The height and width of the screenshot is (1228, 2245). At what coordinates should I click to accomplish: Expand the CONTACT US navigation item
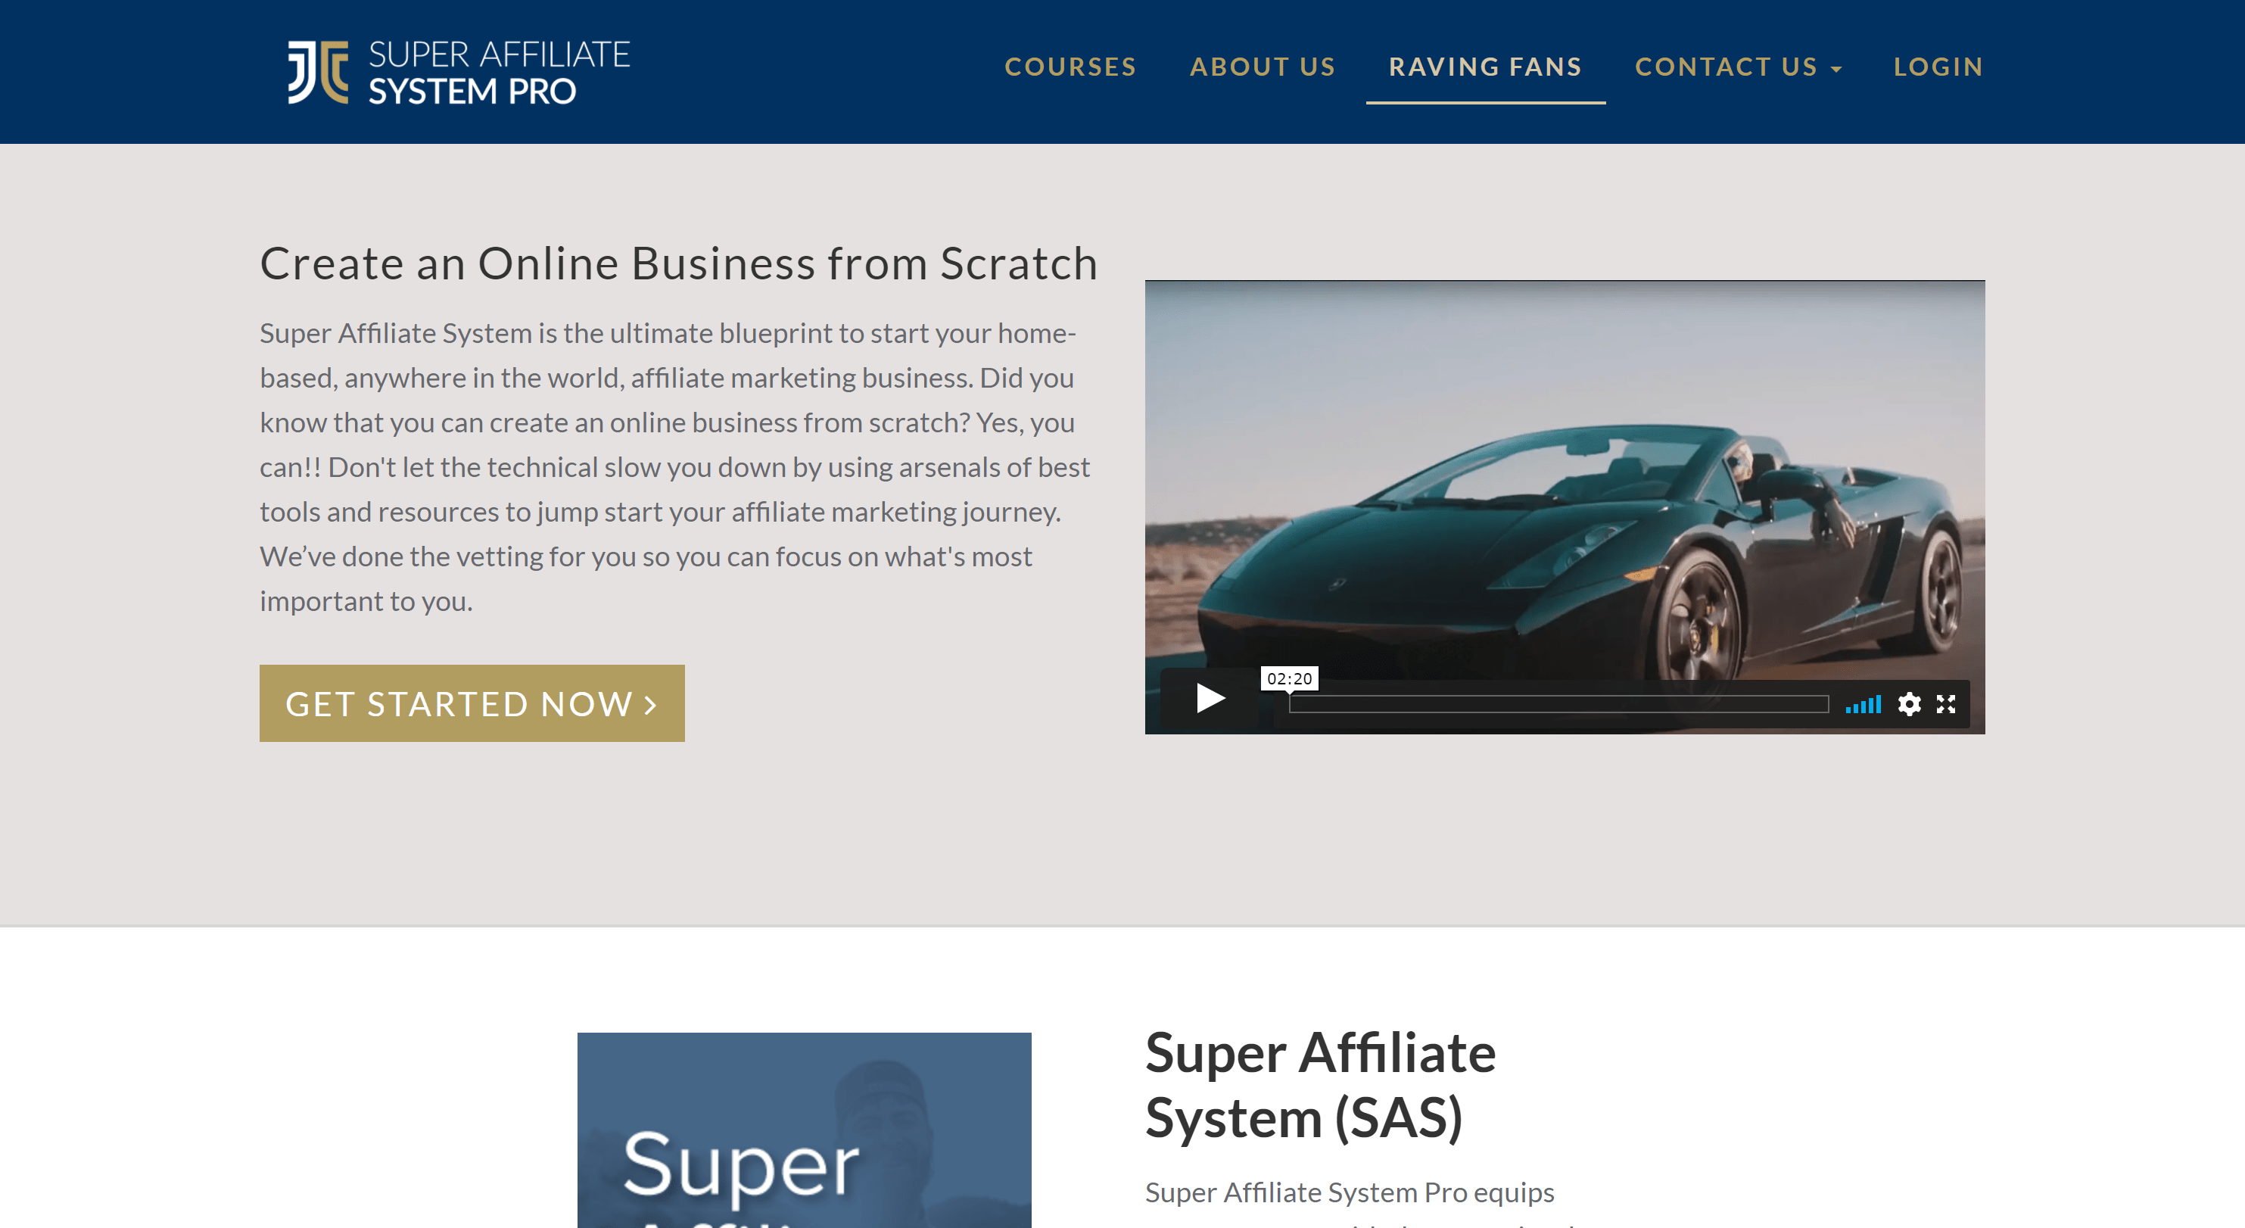coord(1737,67)
